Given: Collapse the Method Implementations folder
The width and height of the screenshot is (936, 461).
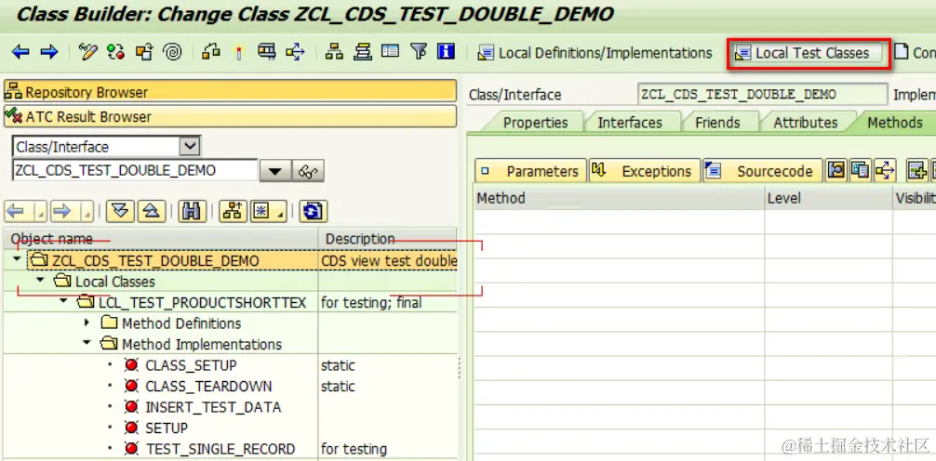Looking at the screenshot, I should 87,344.
